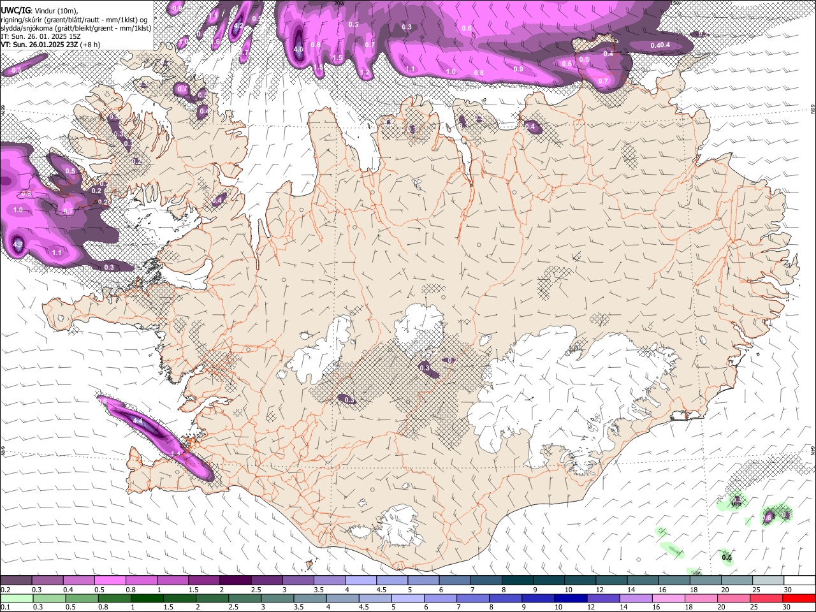
Task: Click the medium blue swatch between 7 and 8, lower scale
Action: pyautogui.click(x=473, y=599)
